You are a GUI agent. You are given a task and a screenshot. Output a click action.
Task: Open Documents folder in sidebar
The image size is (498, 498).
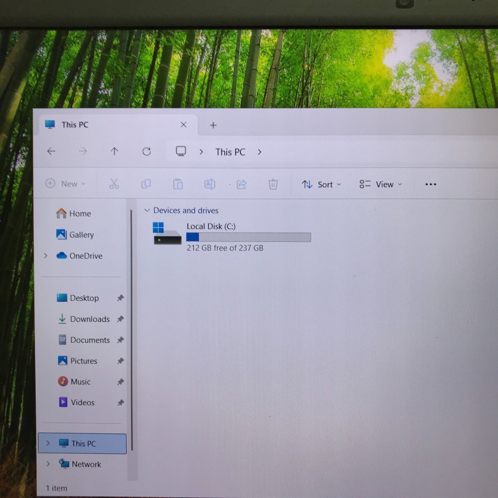(84, 340)
